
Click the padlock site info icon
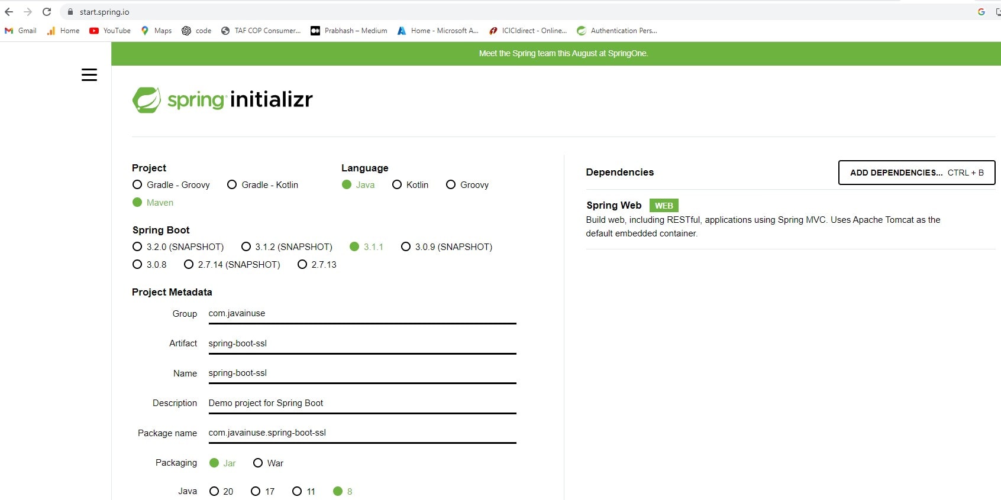point(70,12)
